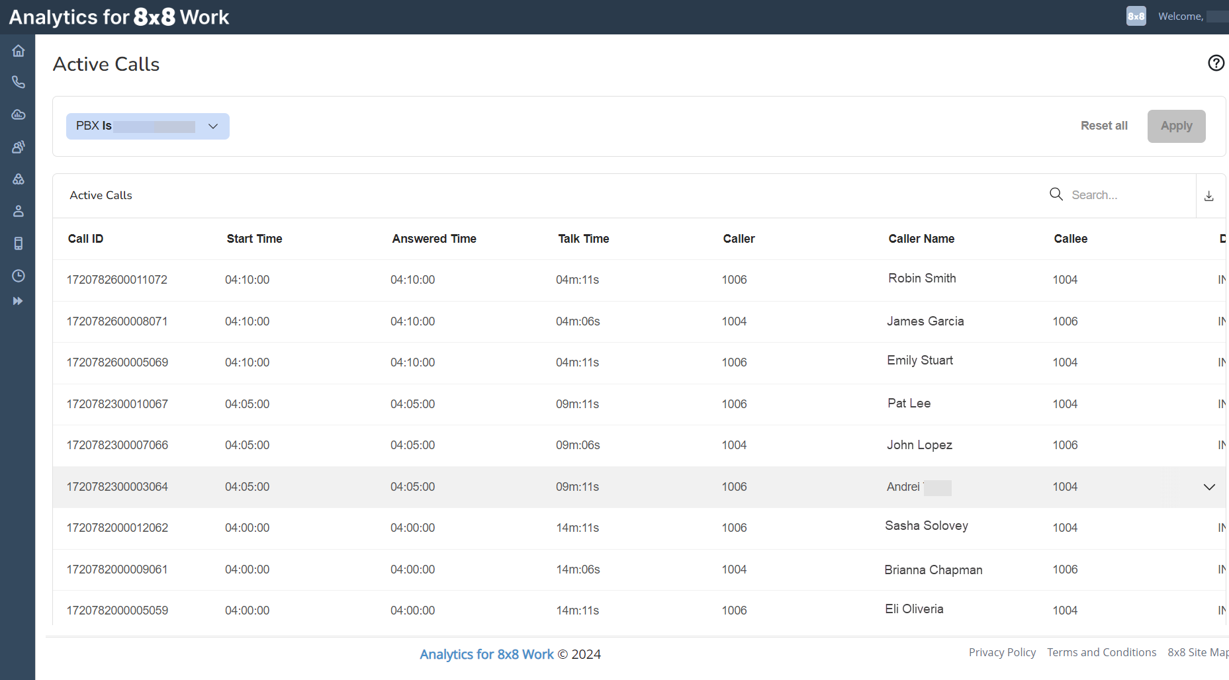Open the cloud analytics icon in sidebar
The image size is (1229, 680).
(18, 114)
